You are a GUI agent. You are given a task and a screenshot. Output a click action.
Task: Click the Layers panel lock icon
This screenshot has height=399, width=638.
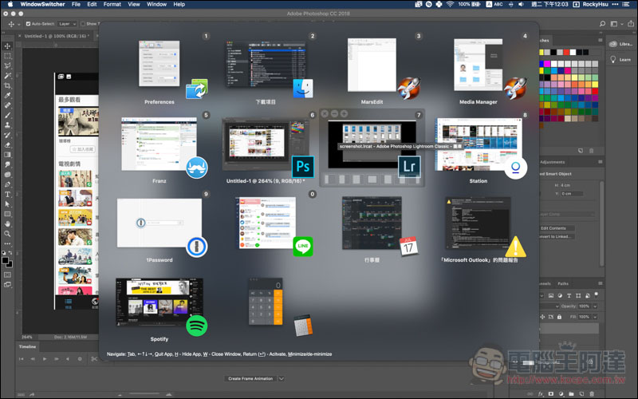pos(560,317)
